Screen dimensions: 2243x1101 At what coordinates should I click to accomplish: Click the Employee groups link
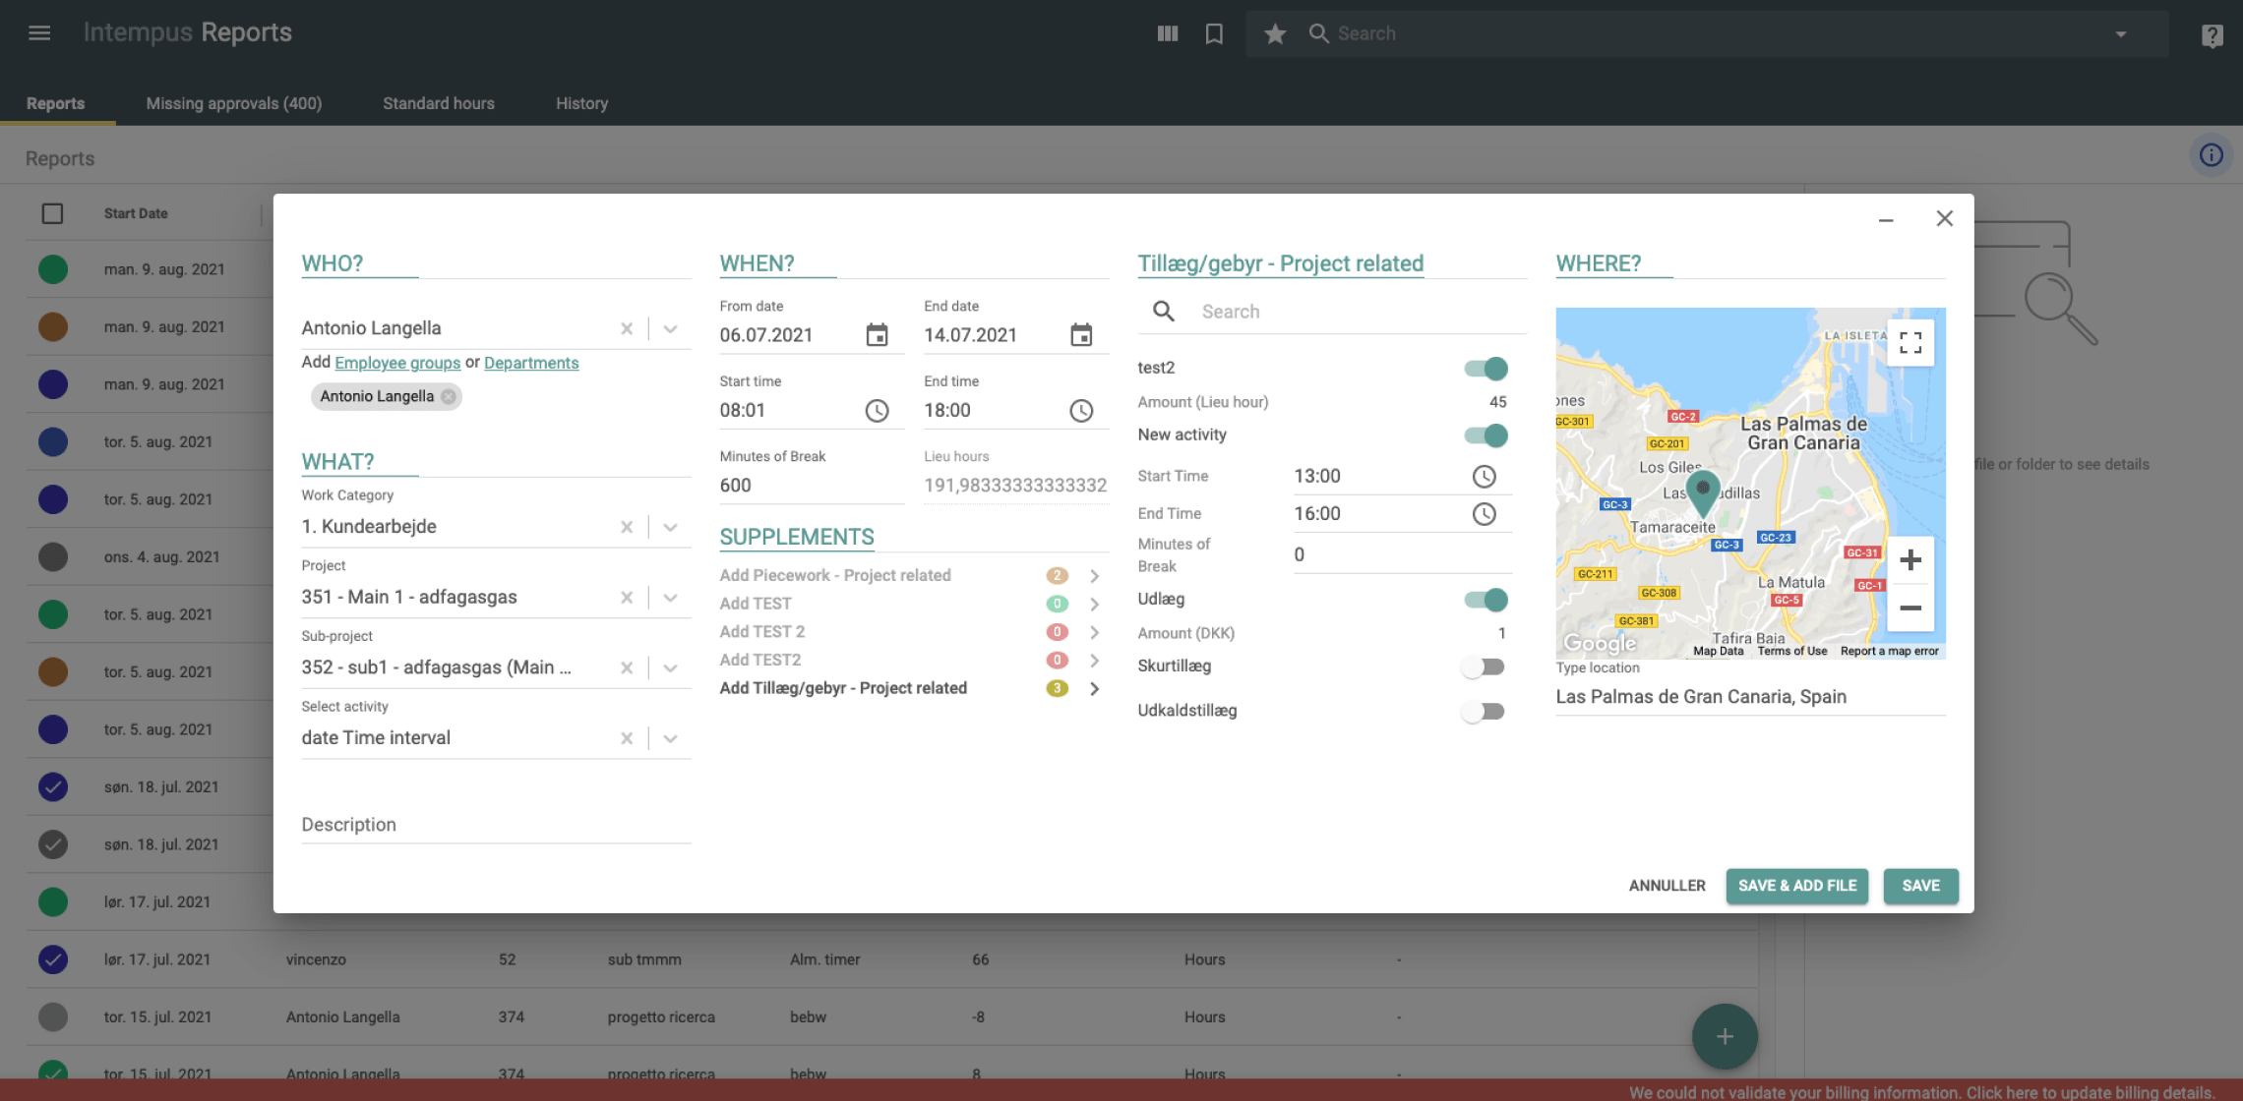(x=397, y=363)
